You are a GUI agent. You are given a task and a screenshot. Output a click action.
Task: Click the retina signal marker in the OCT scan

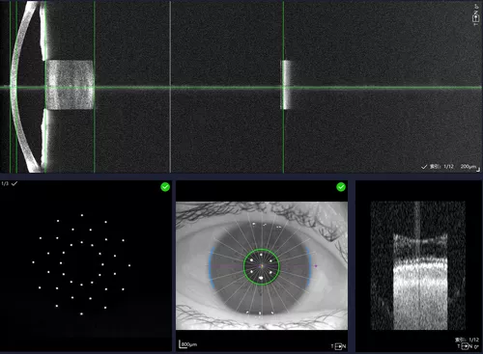click(x=287, y=85)
